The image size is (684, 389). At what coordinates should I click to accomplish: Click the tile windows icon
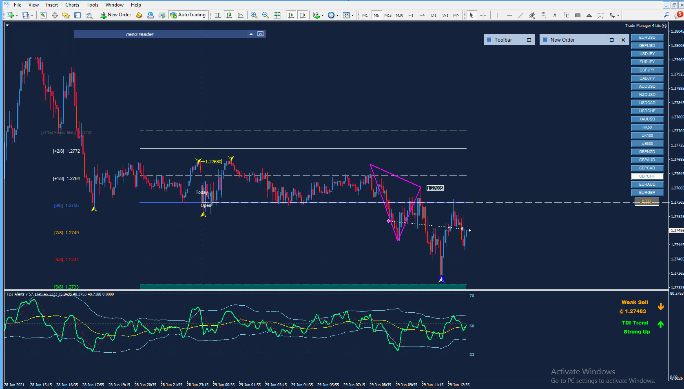(x=277, y=15)
